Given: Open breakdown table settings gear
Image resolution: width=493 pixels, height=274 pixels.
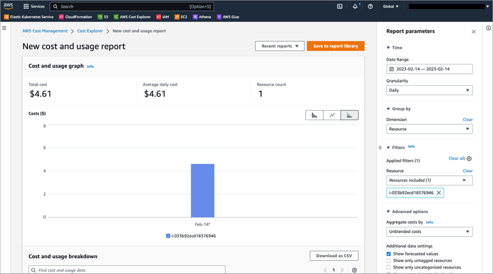Looking at the screenshot, I should 354,270.
